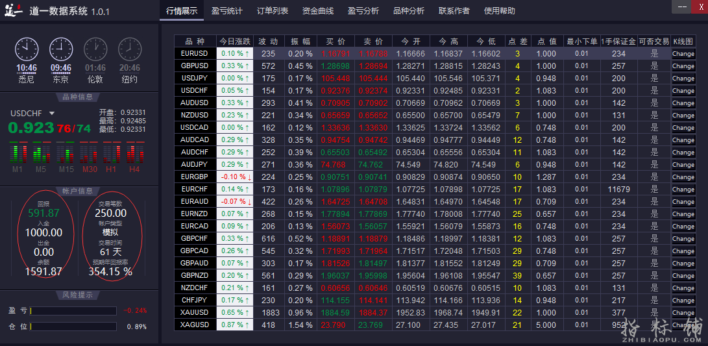The width and height of the screenshot is (708, 346).
Task: Click the M5 timeframe strength meter
Action: click(x=41, y=153)
